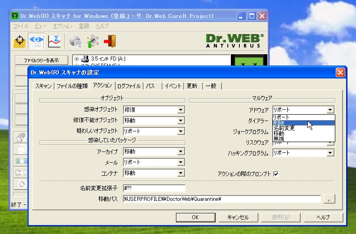Image resolution: width=356 pixels, height=234 pixels.
Task: Click the browse button for move path
Action: click(329, 199)
